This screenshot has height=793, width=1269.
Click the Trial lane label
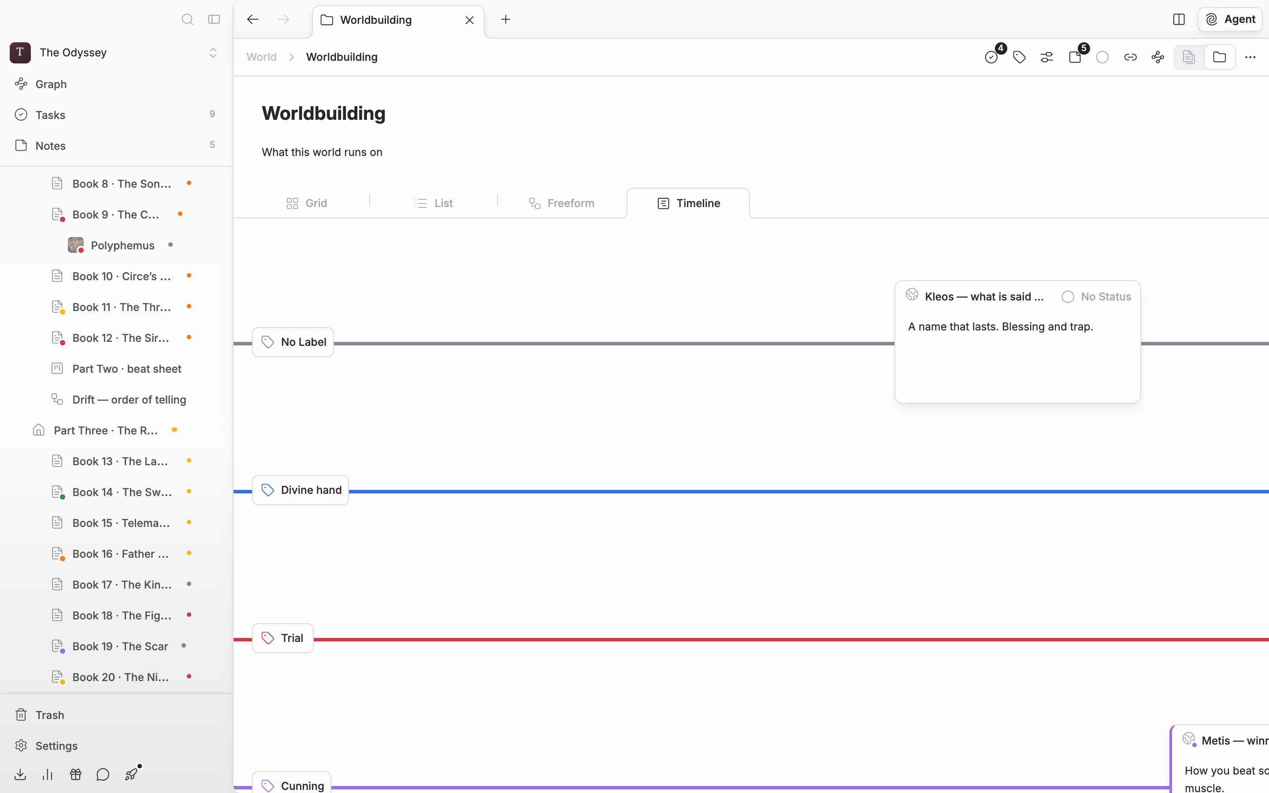282,638
